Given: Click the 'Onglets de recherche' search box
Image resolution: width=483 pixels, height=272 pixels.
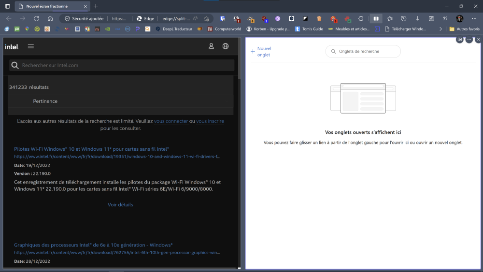Looking at the screenshot, I should pos(363,51).
